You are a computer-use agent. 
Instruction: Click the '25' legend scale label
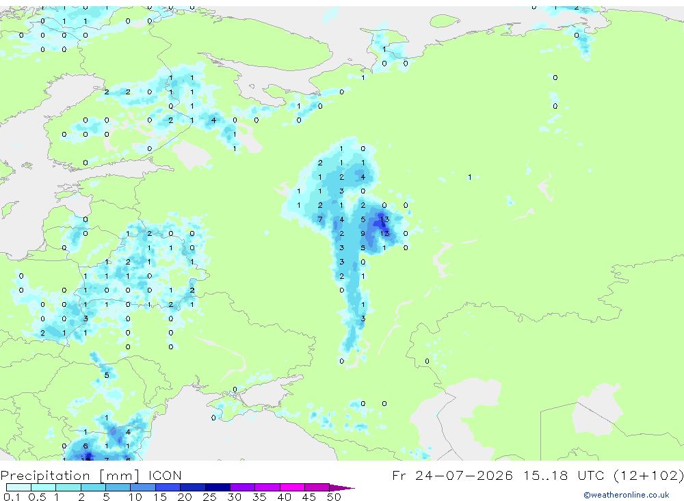[x=209, y=497]
